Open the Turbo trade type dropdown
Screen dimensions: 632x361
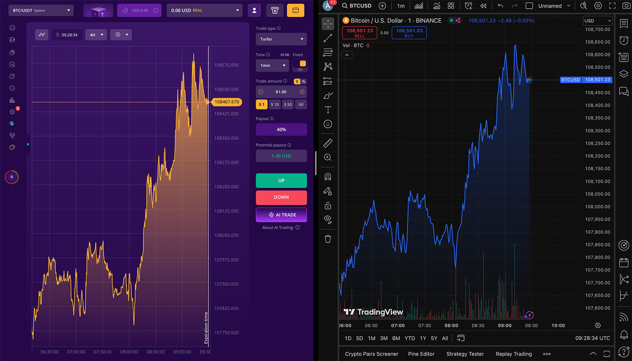281,39
